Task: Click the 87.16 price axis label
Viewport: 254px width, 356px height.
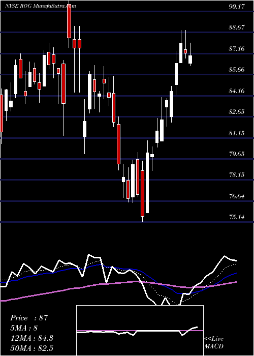Action: pos(237,48)
